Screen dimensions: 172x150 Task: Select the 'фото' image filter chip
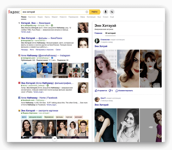pyautogui.click(x=24, y=117)
